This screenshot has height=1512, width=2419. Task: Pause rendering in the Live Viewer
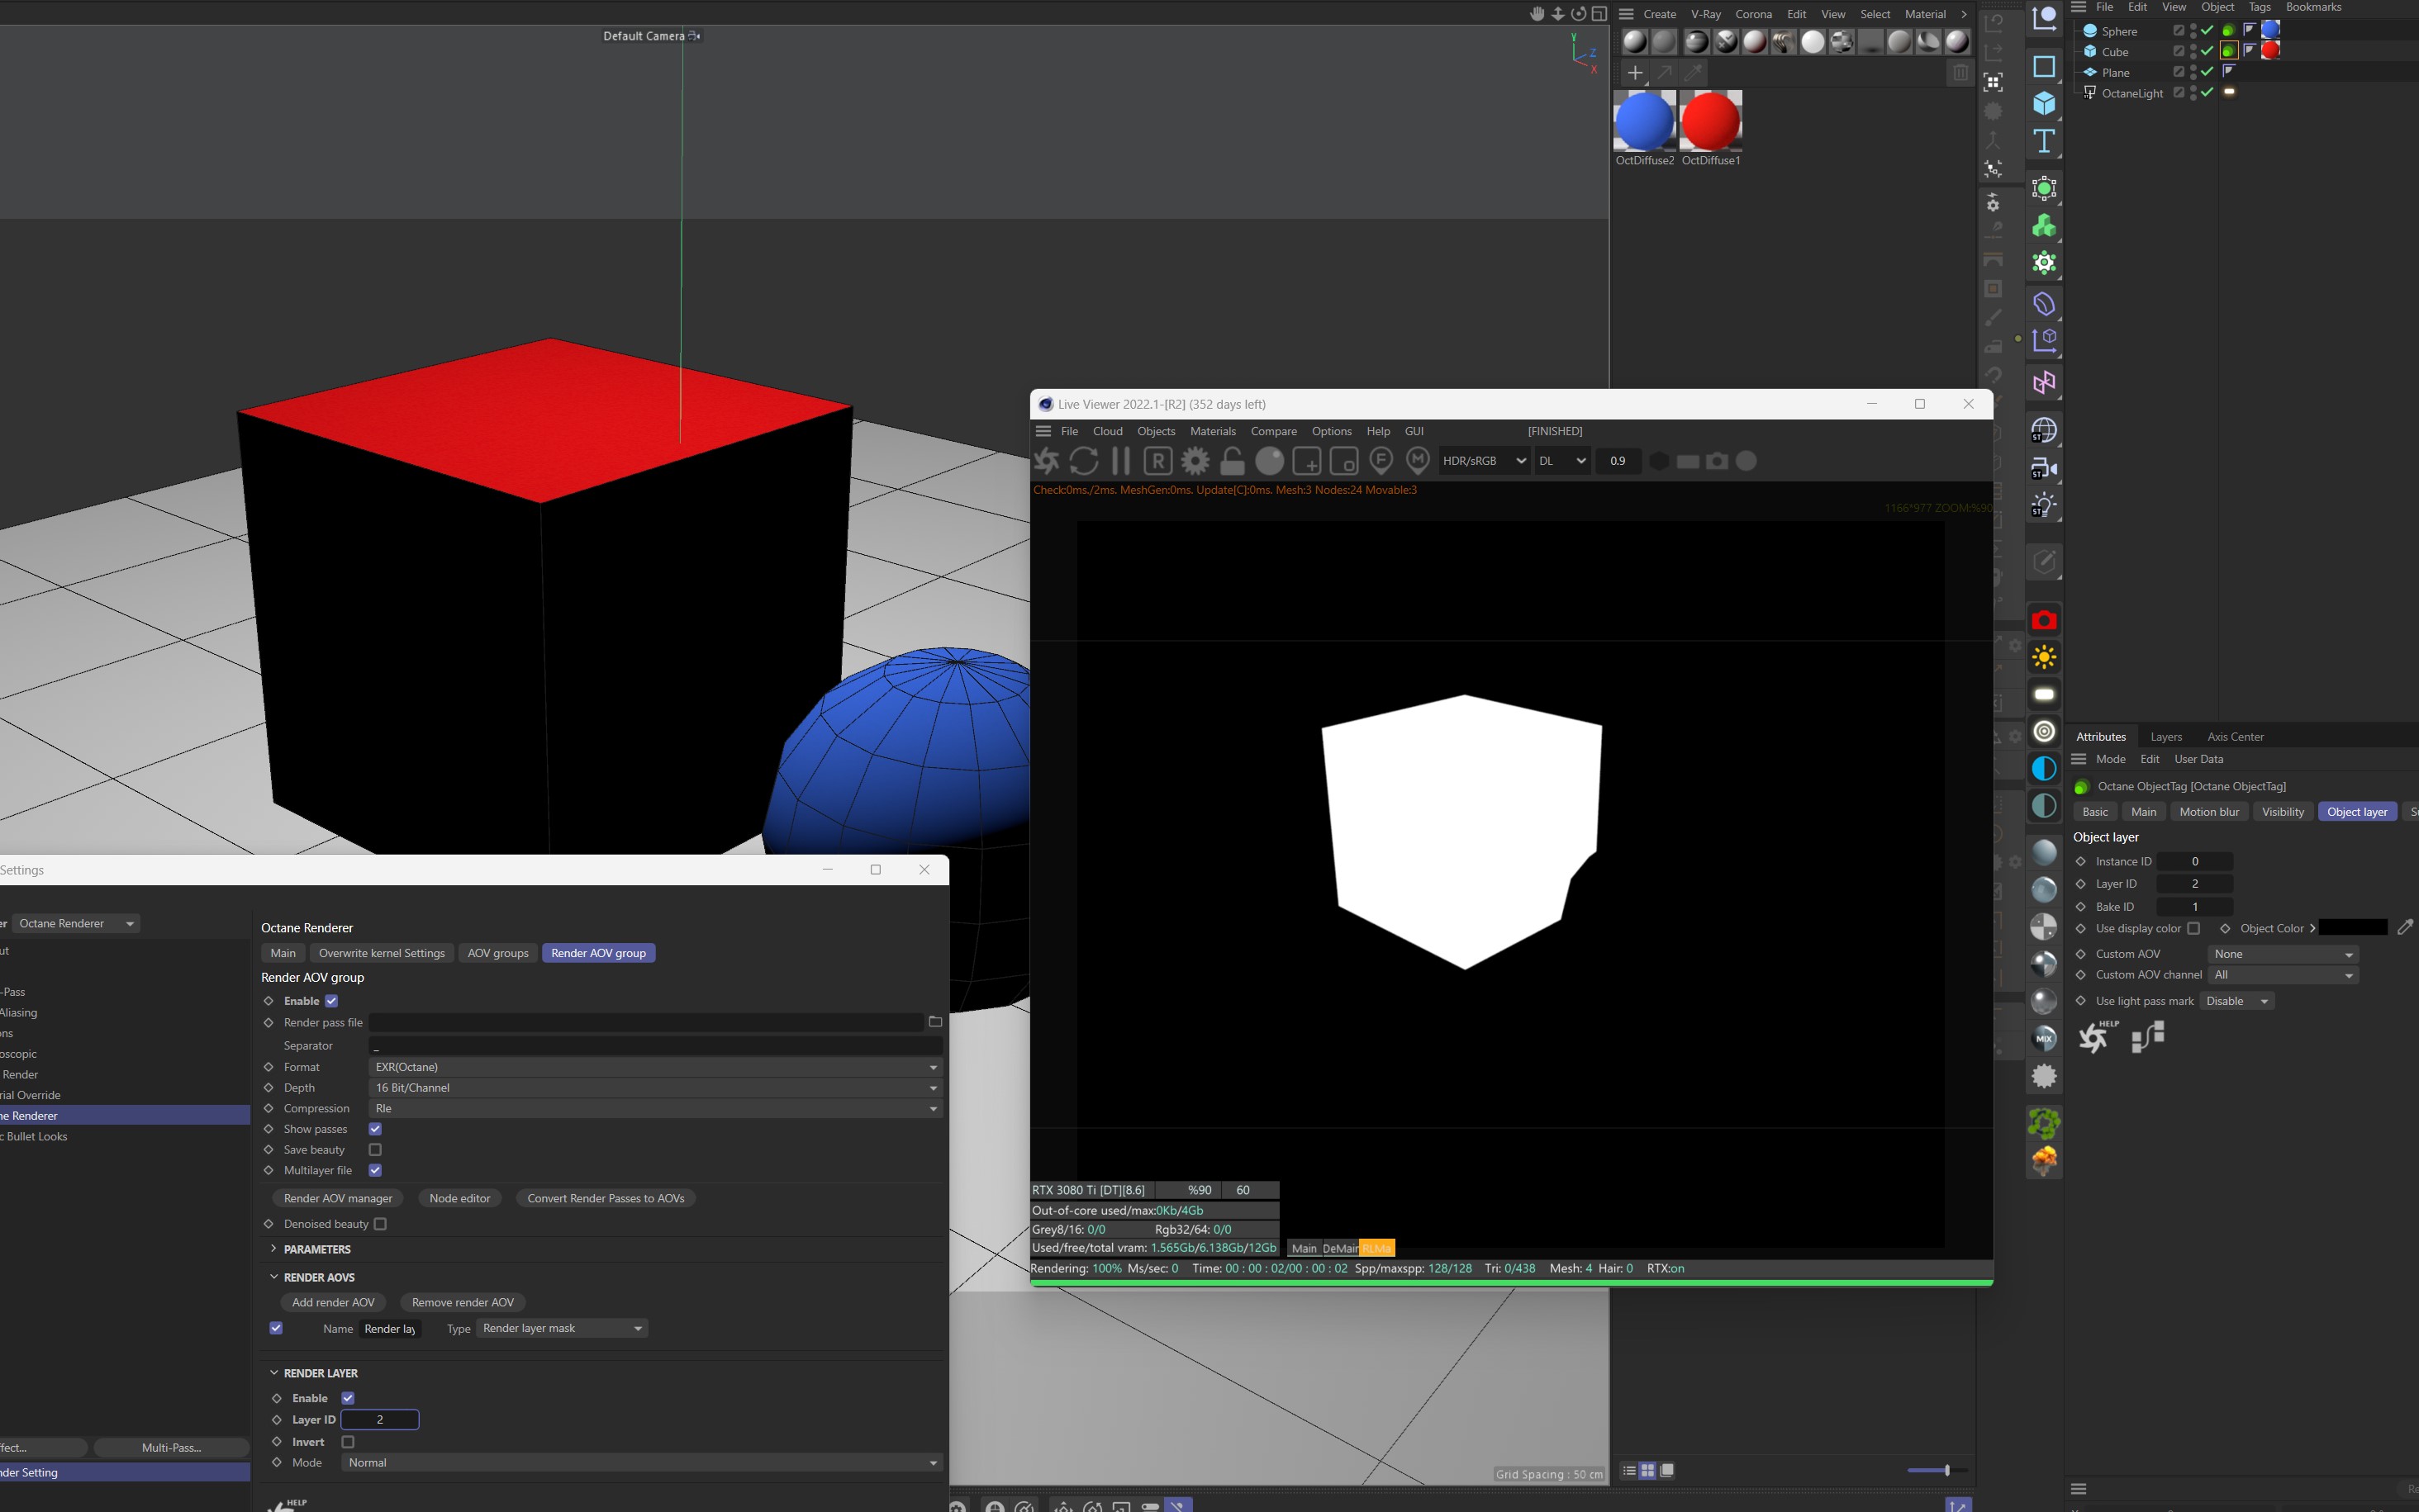(1120, 461)
